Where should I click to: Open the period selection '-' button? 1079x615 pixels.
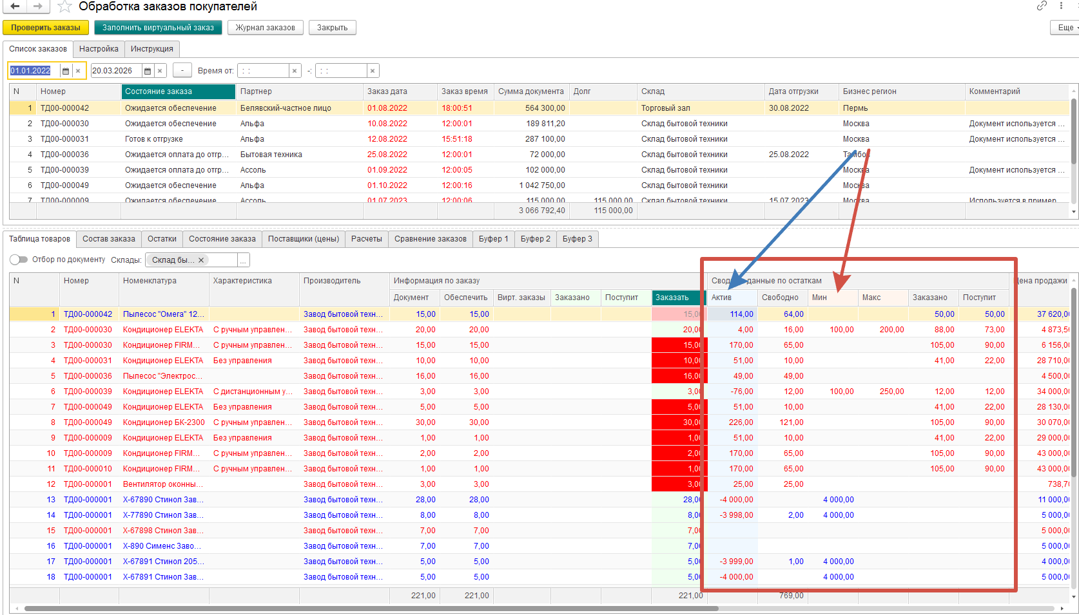point(182,71)
